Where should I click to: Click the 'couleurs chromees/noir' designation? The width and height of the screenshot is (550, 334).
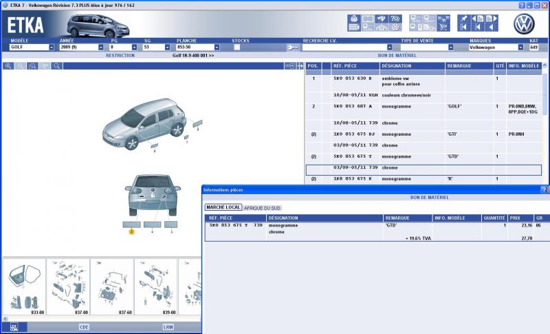tap(406, 95)
